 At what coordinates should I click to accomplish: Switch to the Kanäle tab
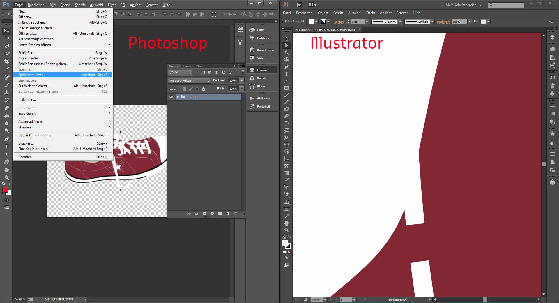tap(187, 66)
